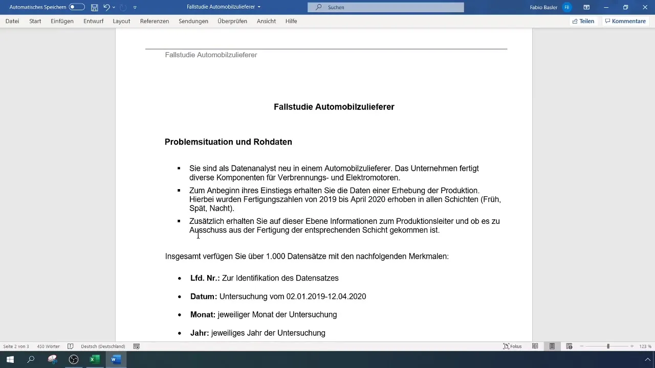Click the heading Problemsituation und Rohdaten

(228, 142)
